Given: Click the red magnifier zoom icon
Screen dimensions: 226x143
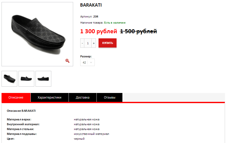Looking at the screenshot, I should [67, 61].
